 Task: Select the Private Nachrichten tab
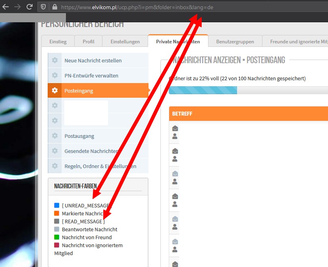[178, 41]
